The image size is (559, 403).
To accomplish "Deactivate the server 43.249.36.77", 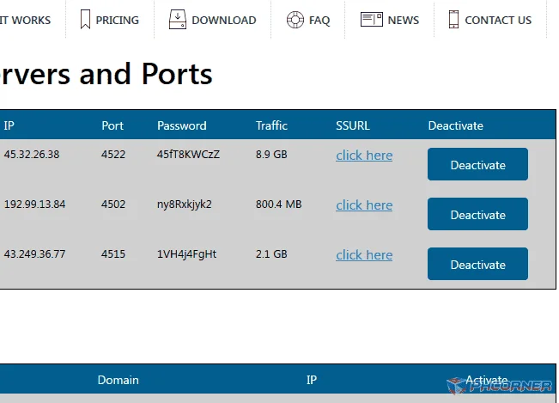I will (477, 264).
